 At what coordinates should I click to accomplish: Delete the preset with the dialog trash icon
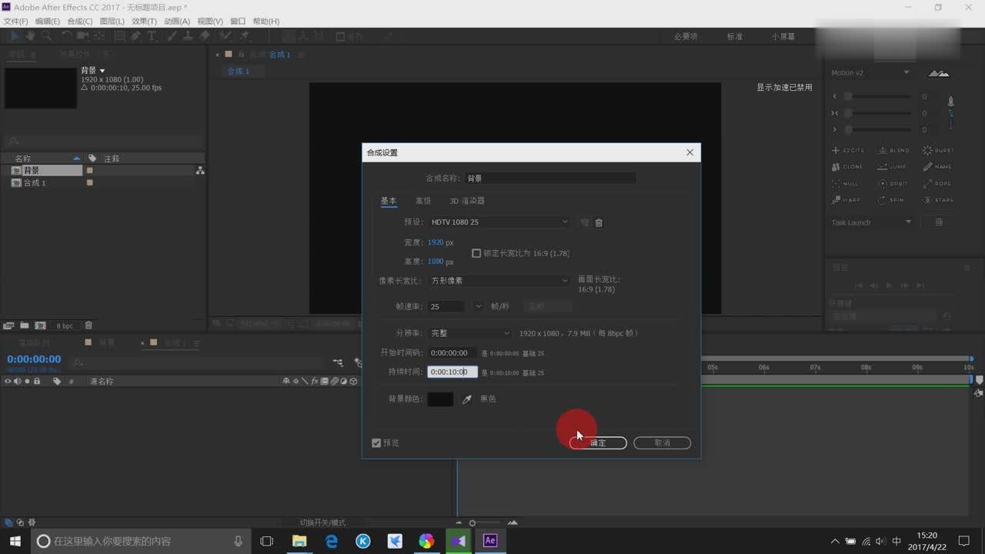click(599, 222)
